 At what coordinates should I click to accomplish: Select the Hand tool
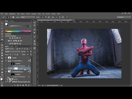pos(2,72)
